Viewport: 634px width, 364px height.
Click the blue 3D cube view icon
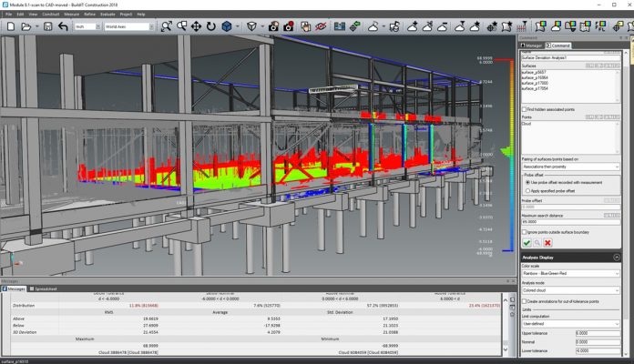click(x=227, y=26)
